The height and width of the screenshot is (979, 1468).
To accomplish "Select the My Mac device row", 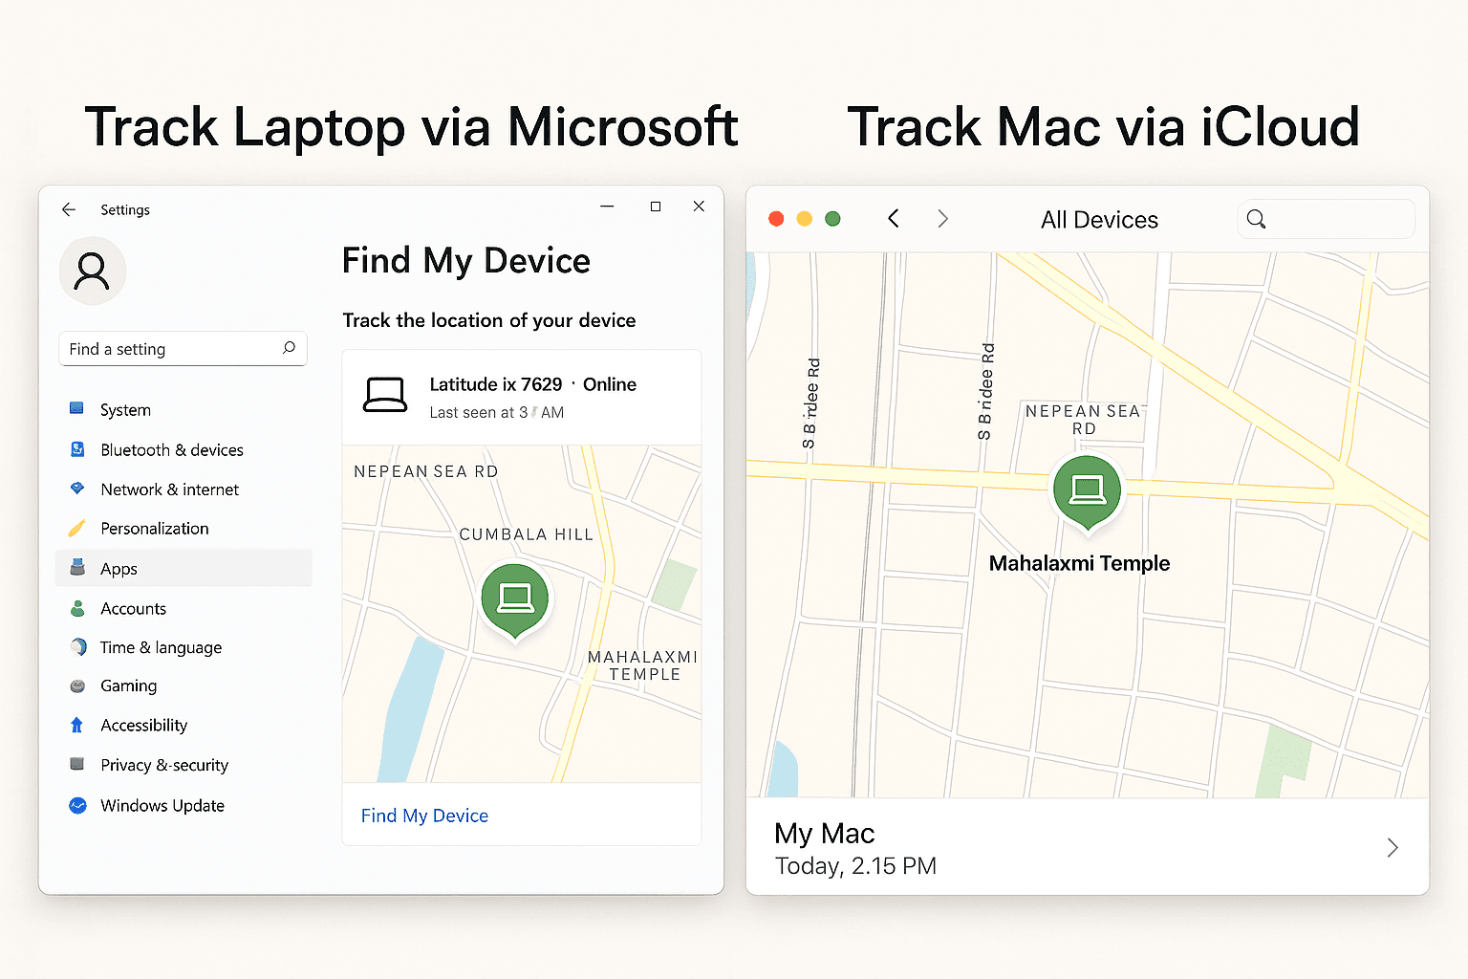I will 1088,847.
